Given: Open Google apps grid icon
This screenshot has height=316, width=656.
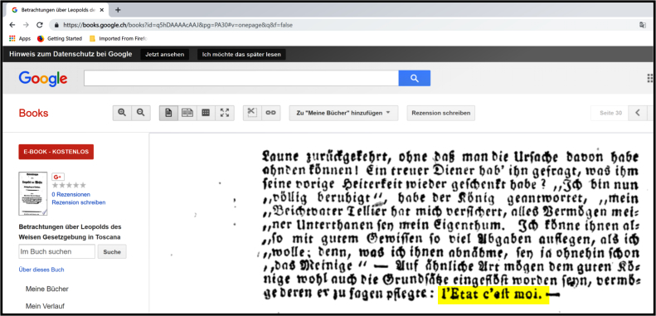Looking at the screenshot, I should coord(649,78).
